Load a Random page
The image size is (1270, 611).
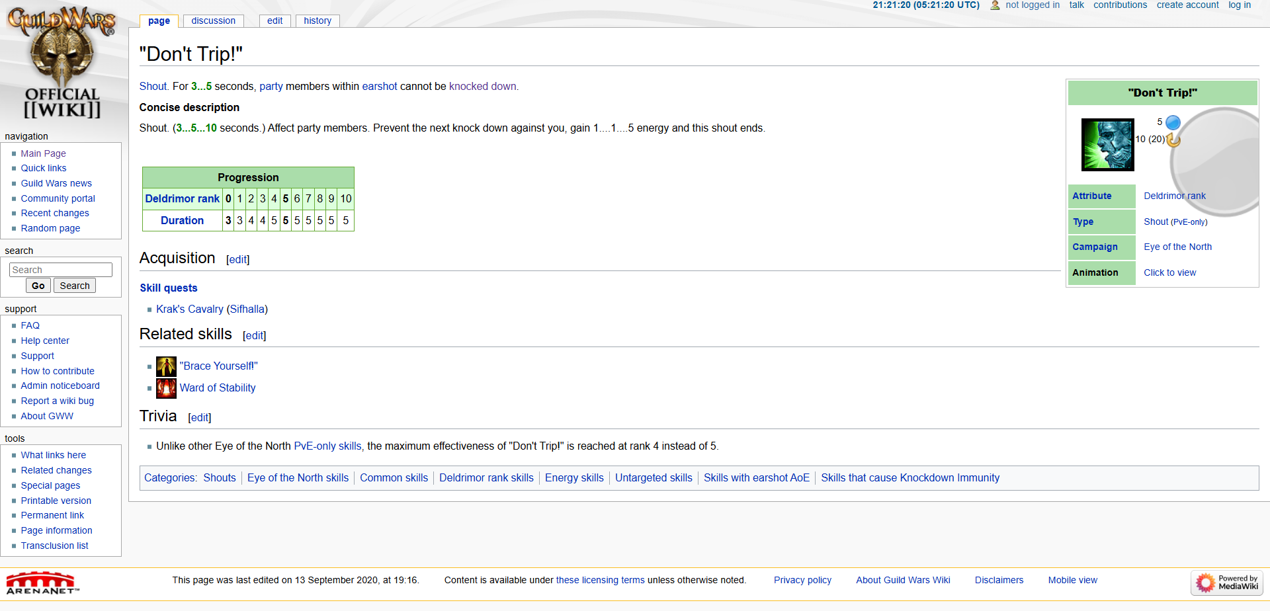[x=50, y=228]
